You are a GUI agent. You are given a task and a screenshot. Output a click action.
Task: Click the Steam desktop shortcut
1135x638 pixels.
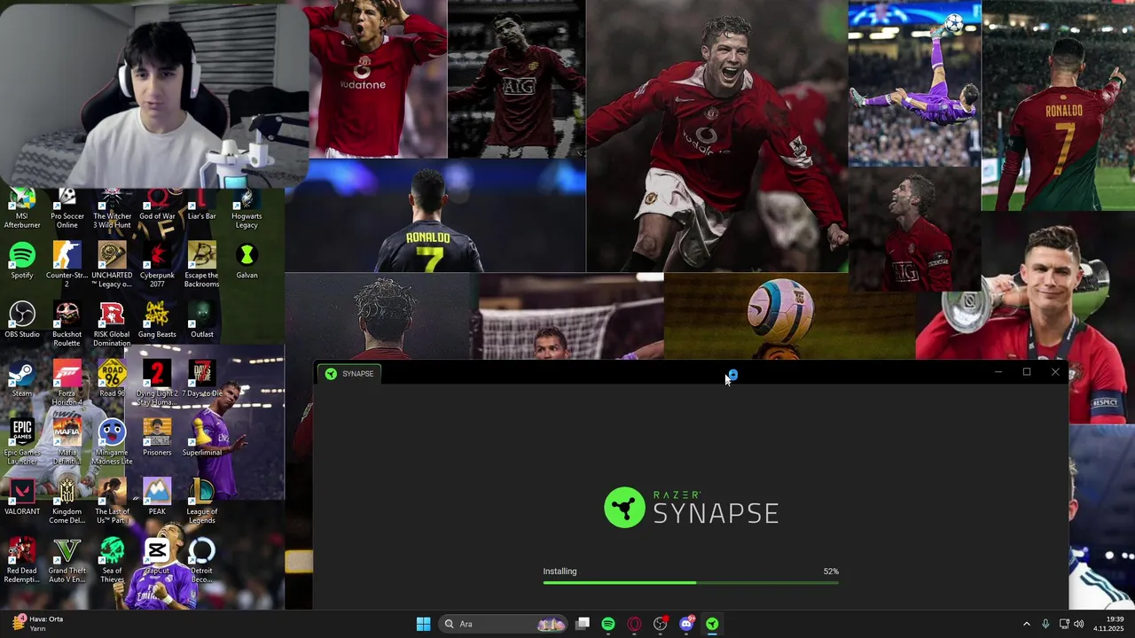(22, 379)
